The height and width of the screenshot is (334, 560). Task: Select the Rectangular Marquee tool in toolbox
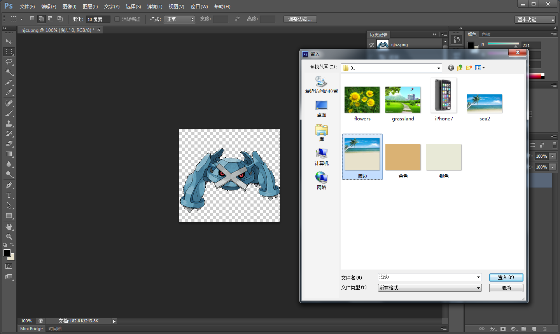click(9, 52)
